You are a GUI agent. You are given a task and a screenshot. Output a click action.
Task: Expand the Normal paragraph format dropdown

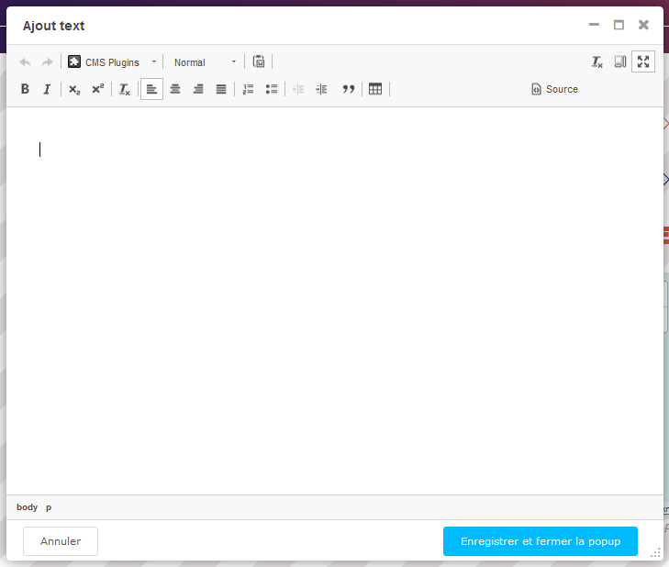[205, 62]
